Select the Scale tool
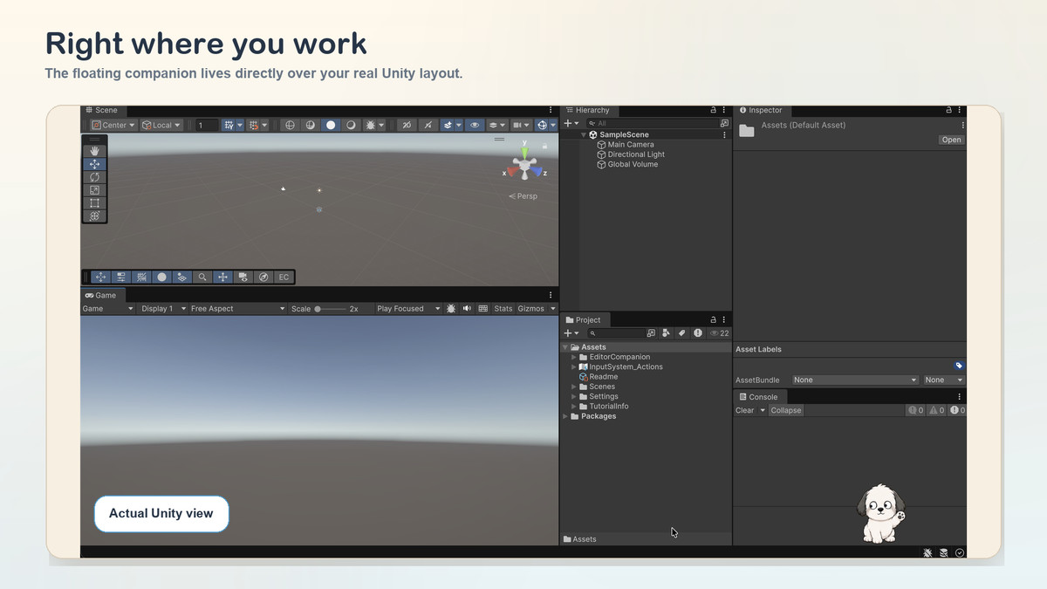This screenshot has width=1047, height=589. pos(94,190)
